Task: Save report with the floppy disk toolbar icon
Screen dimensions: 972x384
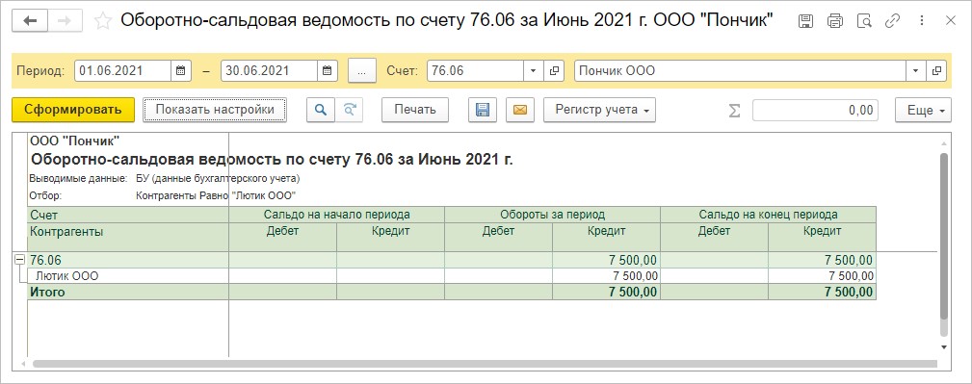Action: coord(483,110)
